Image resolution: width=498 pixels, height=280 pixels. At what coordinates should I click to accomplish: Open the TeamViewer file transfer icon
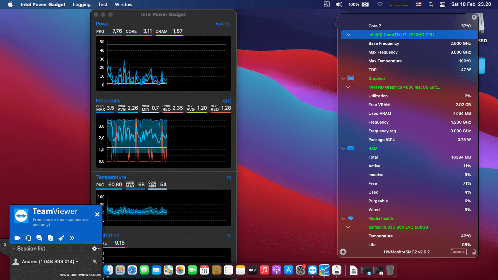[x=50, y=238]
